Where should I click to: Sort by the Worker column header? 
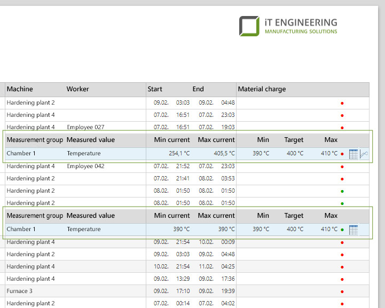[x=78, y=89]
